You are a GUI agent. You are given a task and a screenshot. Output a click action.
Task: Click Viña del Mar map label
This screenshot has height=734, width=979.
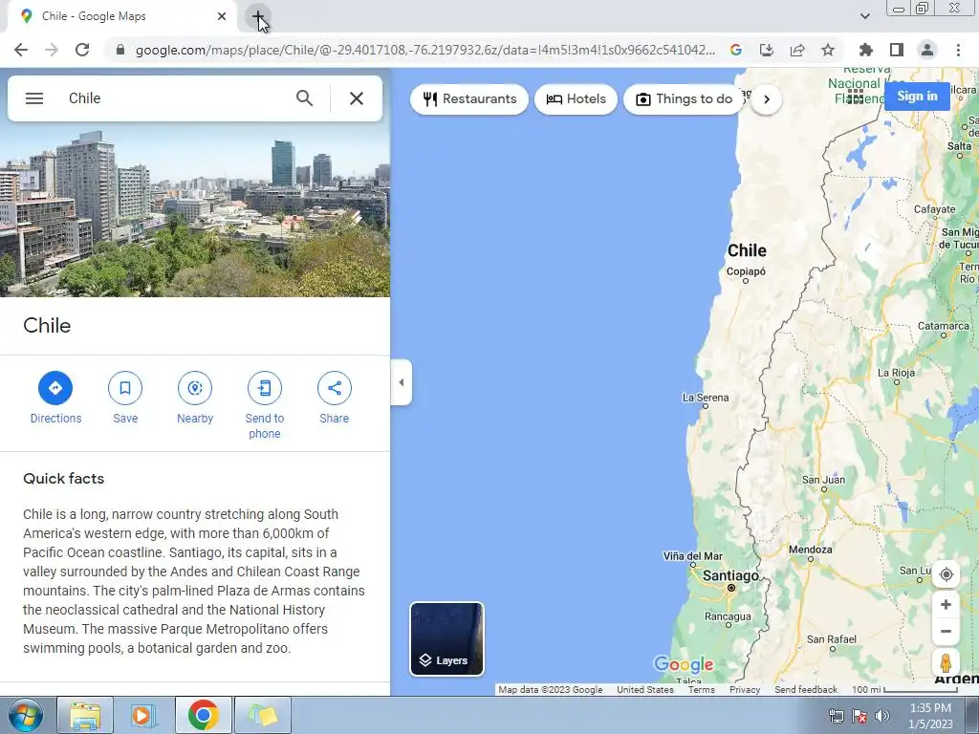tap(692, 556)
